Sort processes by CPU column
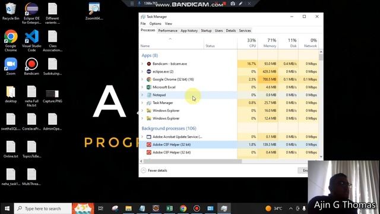Image resolution: width=380 pixels, height=214 pixels. point(248,43)
